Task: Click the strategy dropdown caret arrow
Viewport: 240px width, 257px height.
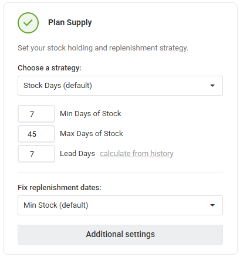Action: coord(212,86)
